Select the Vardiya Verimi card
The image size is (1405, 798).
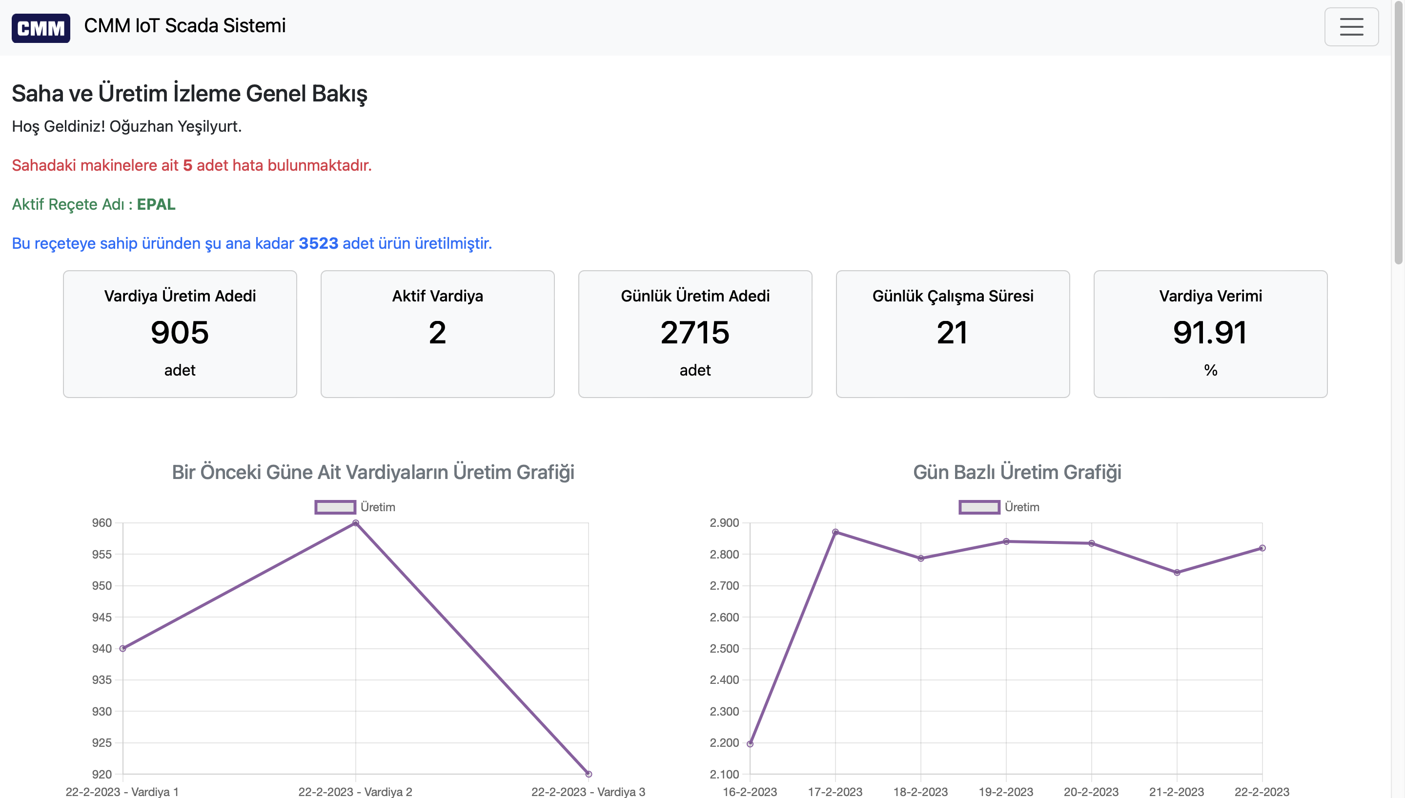click(x=1210, y=333)
